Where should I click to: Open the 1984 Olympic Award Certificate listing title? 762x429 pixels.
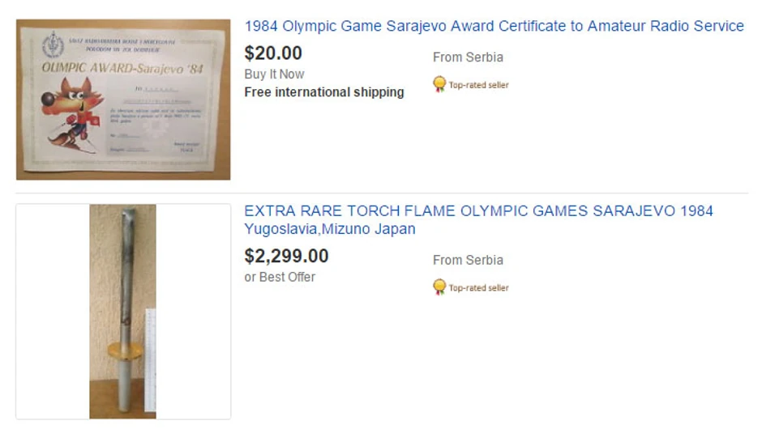click(x=494, y=26)
